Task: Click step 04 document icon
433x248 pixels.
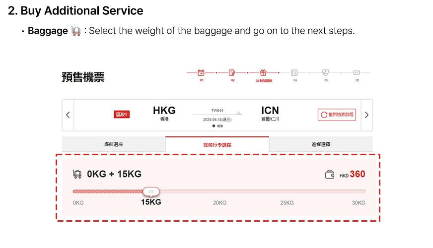Action: (x=294, y=72)
